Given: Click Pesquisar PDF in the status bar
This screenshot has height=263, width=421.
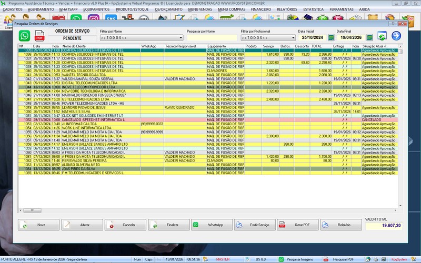Looking at the screenshot, I should pyautogui.click(x=344, y=259).
